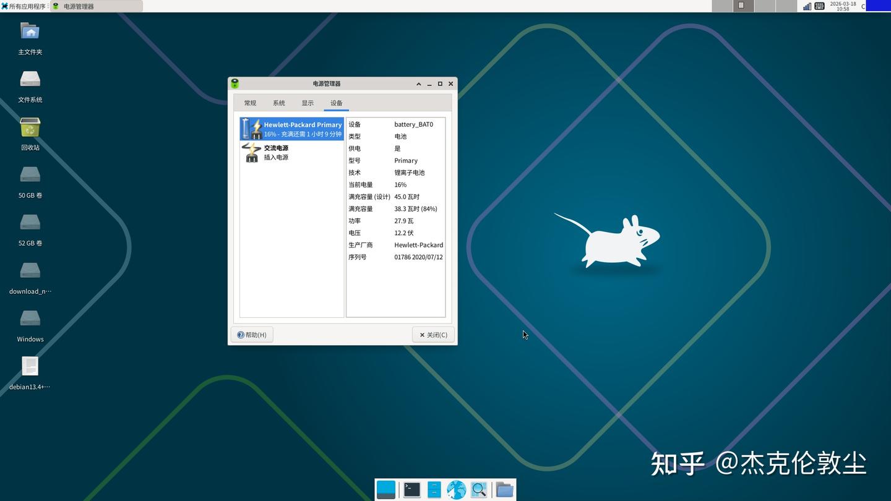
Task: Switch to the first workspace in the pager
Action: coord(722,6)
